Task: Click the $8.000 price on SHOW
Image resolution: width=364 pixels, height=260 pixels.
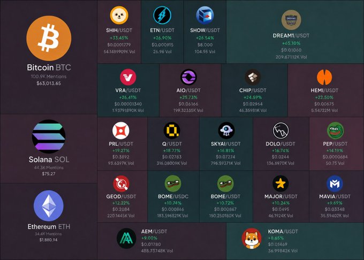Action: tap(204, 45)
